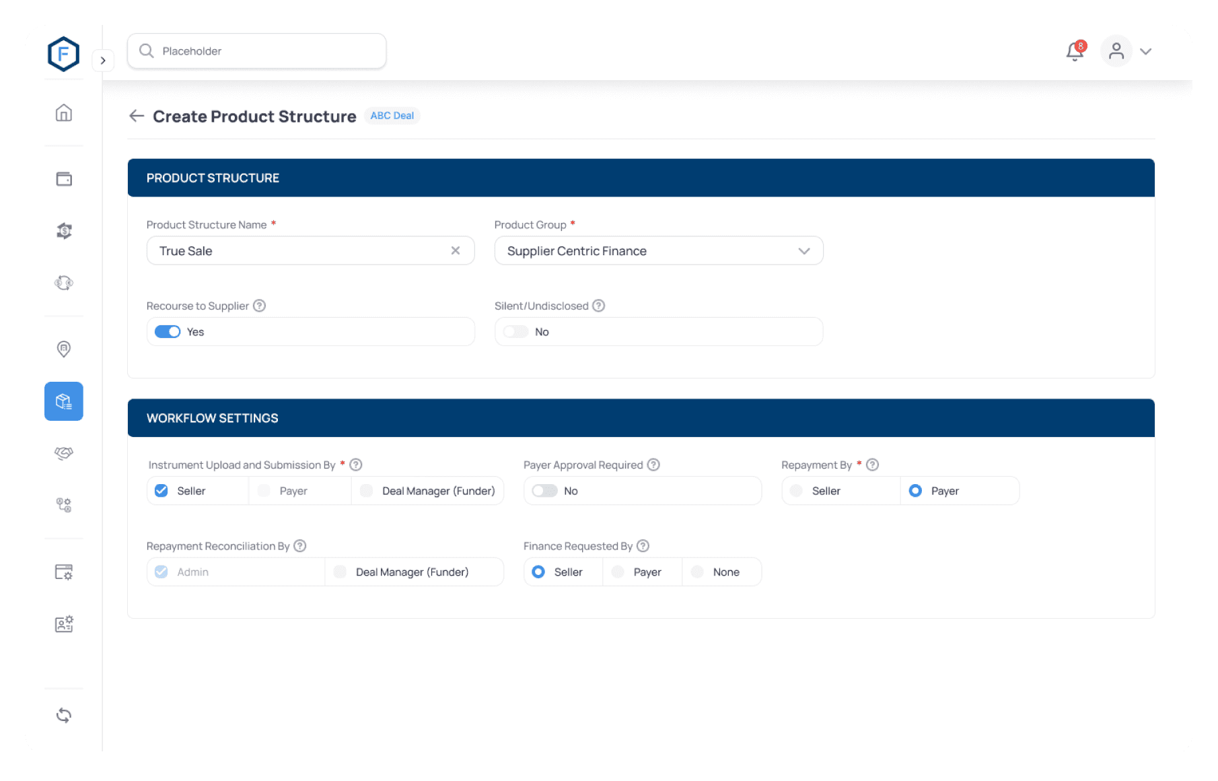Screen dimensions: 1218x781
Task: Go back using the left arrow
Action: 137,116
